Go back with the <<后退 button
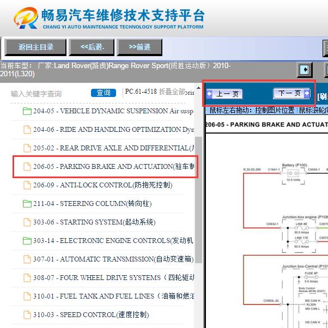328x328 pixels. (x=92, y=47)
